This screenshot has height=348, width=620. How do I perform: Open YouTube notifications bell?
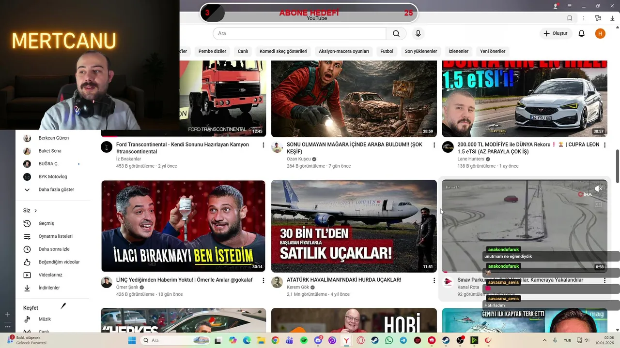(x=582, y=33)
